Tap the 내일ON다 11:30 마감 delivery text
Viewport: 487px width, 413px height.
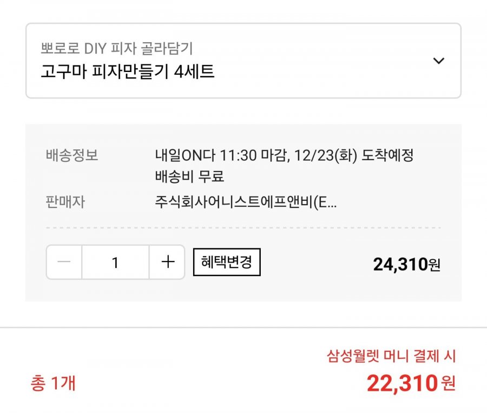click(215, 156)
